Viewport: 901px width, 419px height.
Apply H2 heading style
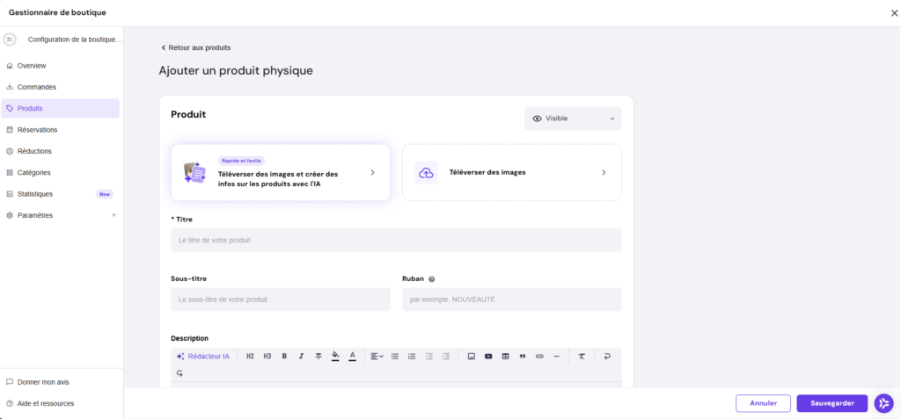250,356
